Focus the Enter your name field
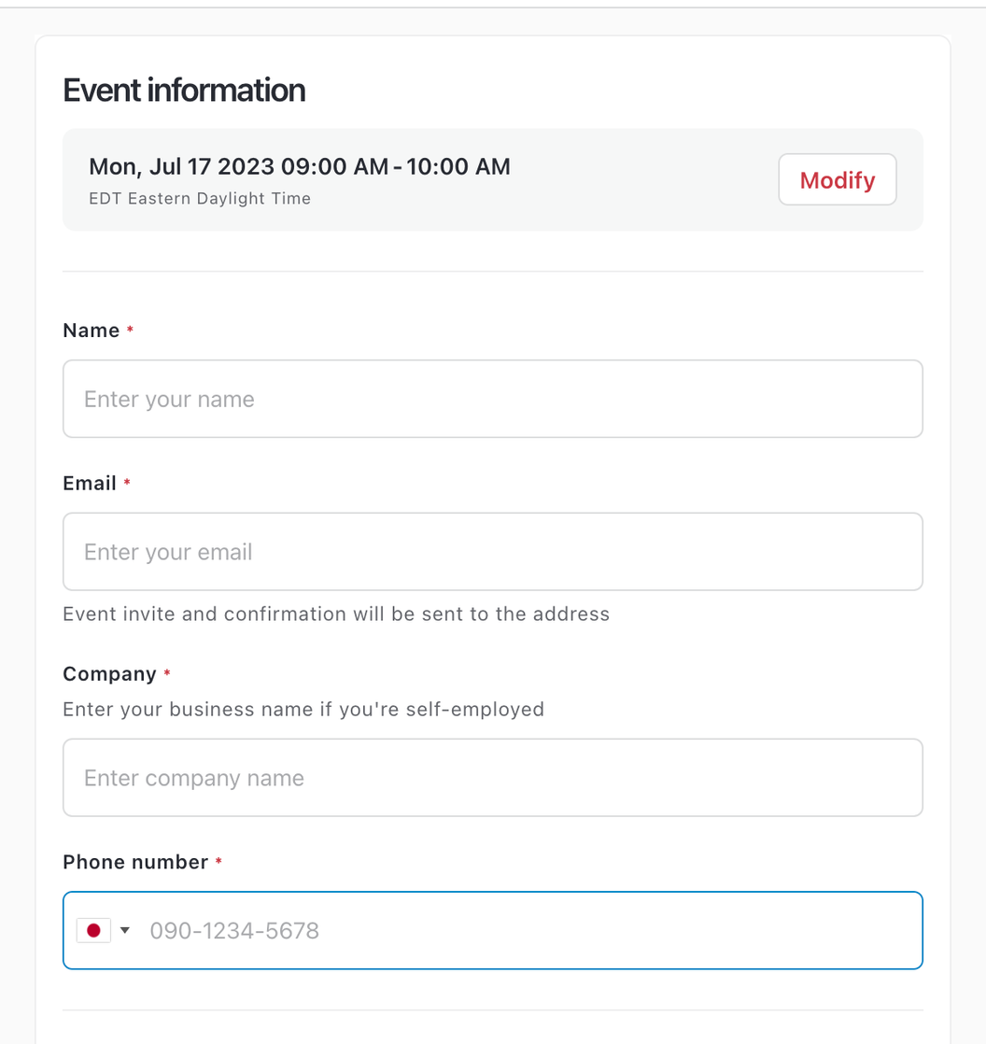Screen dimensions: 986x1044 tap(493, 399)
